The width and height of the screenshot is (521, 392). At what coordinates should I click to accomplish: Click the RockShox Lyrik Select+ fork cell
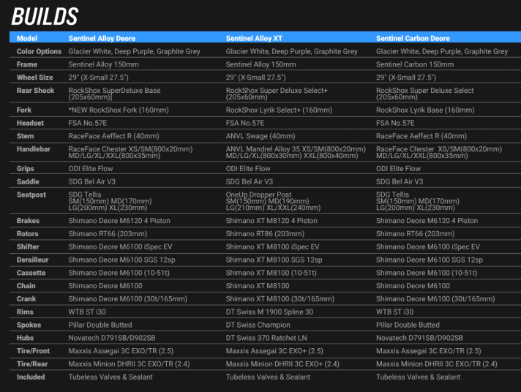coord(279,110)
